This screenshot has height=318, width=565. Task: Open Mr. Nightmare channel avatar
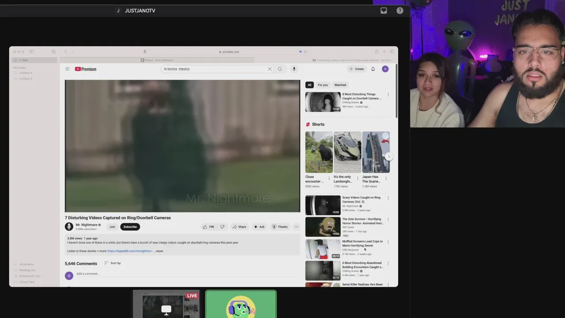[69, 227]
